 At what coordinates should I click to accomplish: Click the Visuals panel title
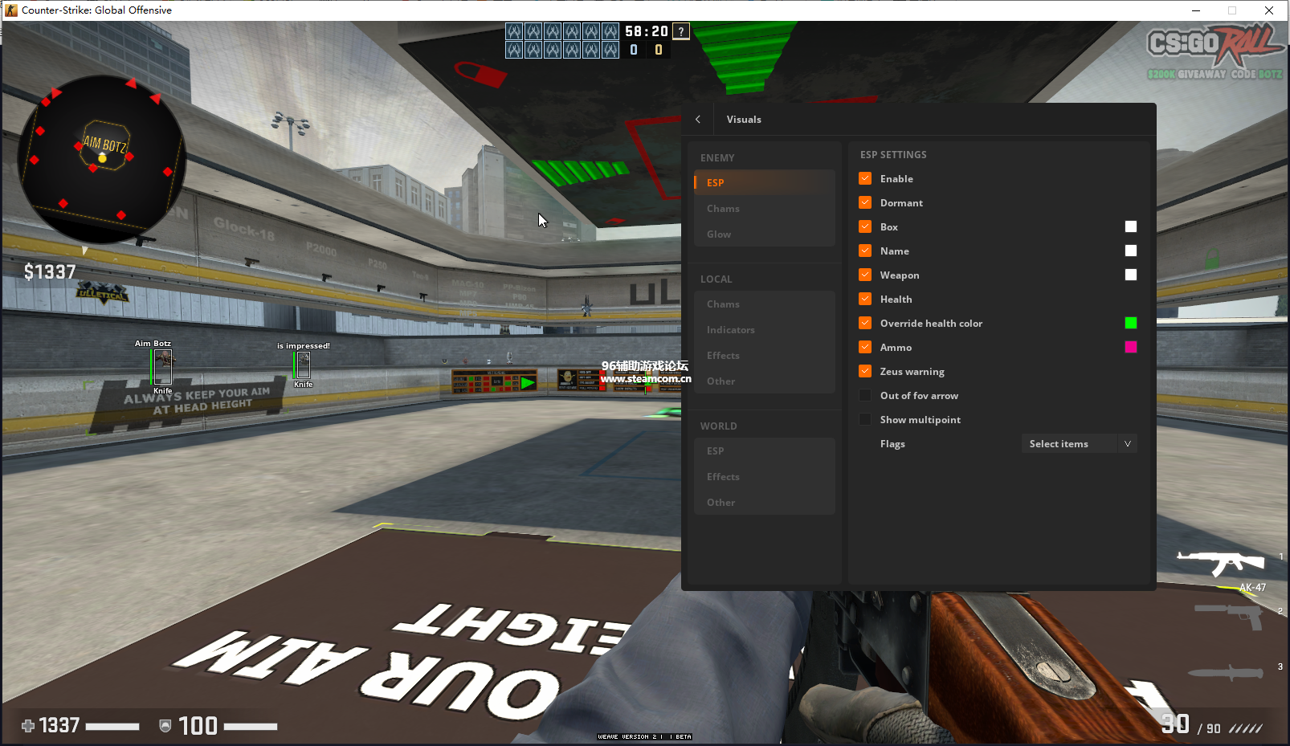(x=744, y=119)
